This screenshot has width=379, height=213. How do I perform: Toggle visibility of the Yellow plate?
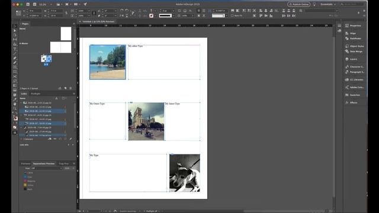tap(25, 185)
